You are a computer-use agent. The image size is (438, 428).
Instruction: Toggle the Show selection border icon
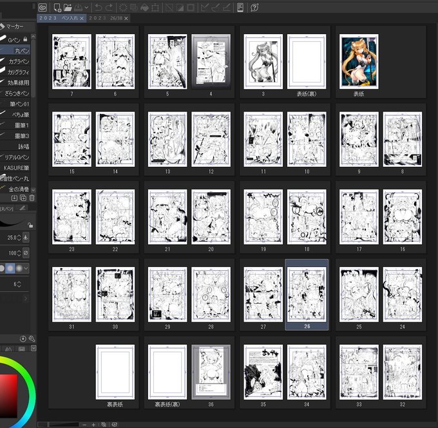tap(191, 8)
